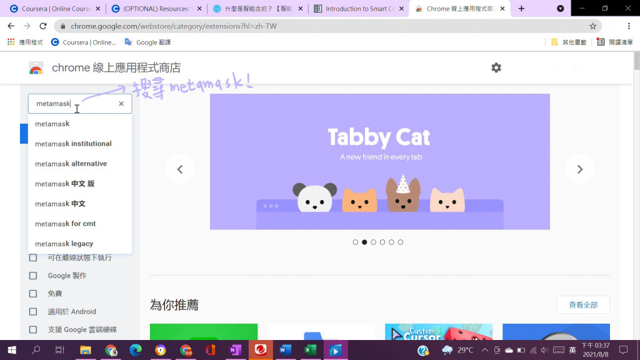Click the address bar URL
This screenshot has height=360, width=640.
[174, 26]
